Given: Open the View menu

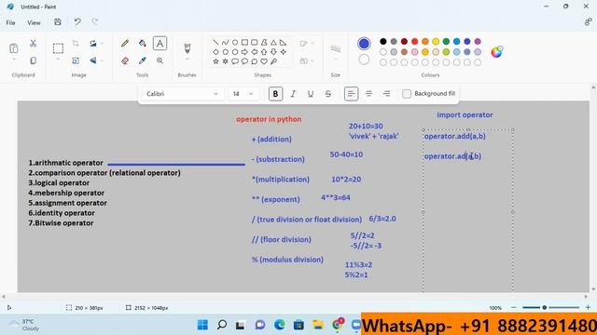Looking at the screenshot, I should click(34, 22).
